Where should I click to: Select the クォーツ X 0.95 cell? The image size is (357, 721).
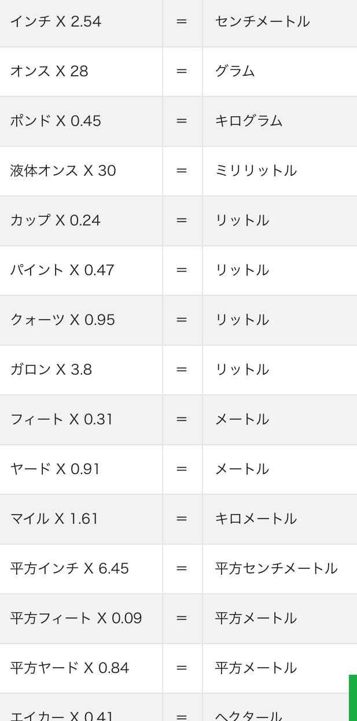(81, 320)
